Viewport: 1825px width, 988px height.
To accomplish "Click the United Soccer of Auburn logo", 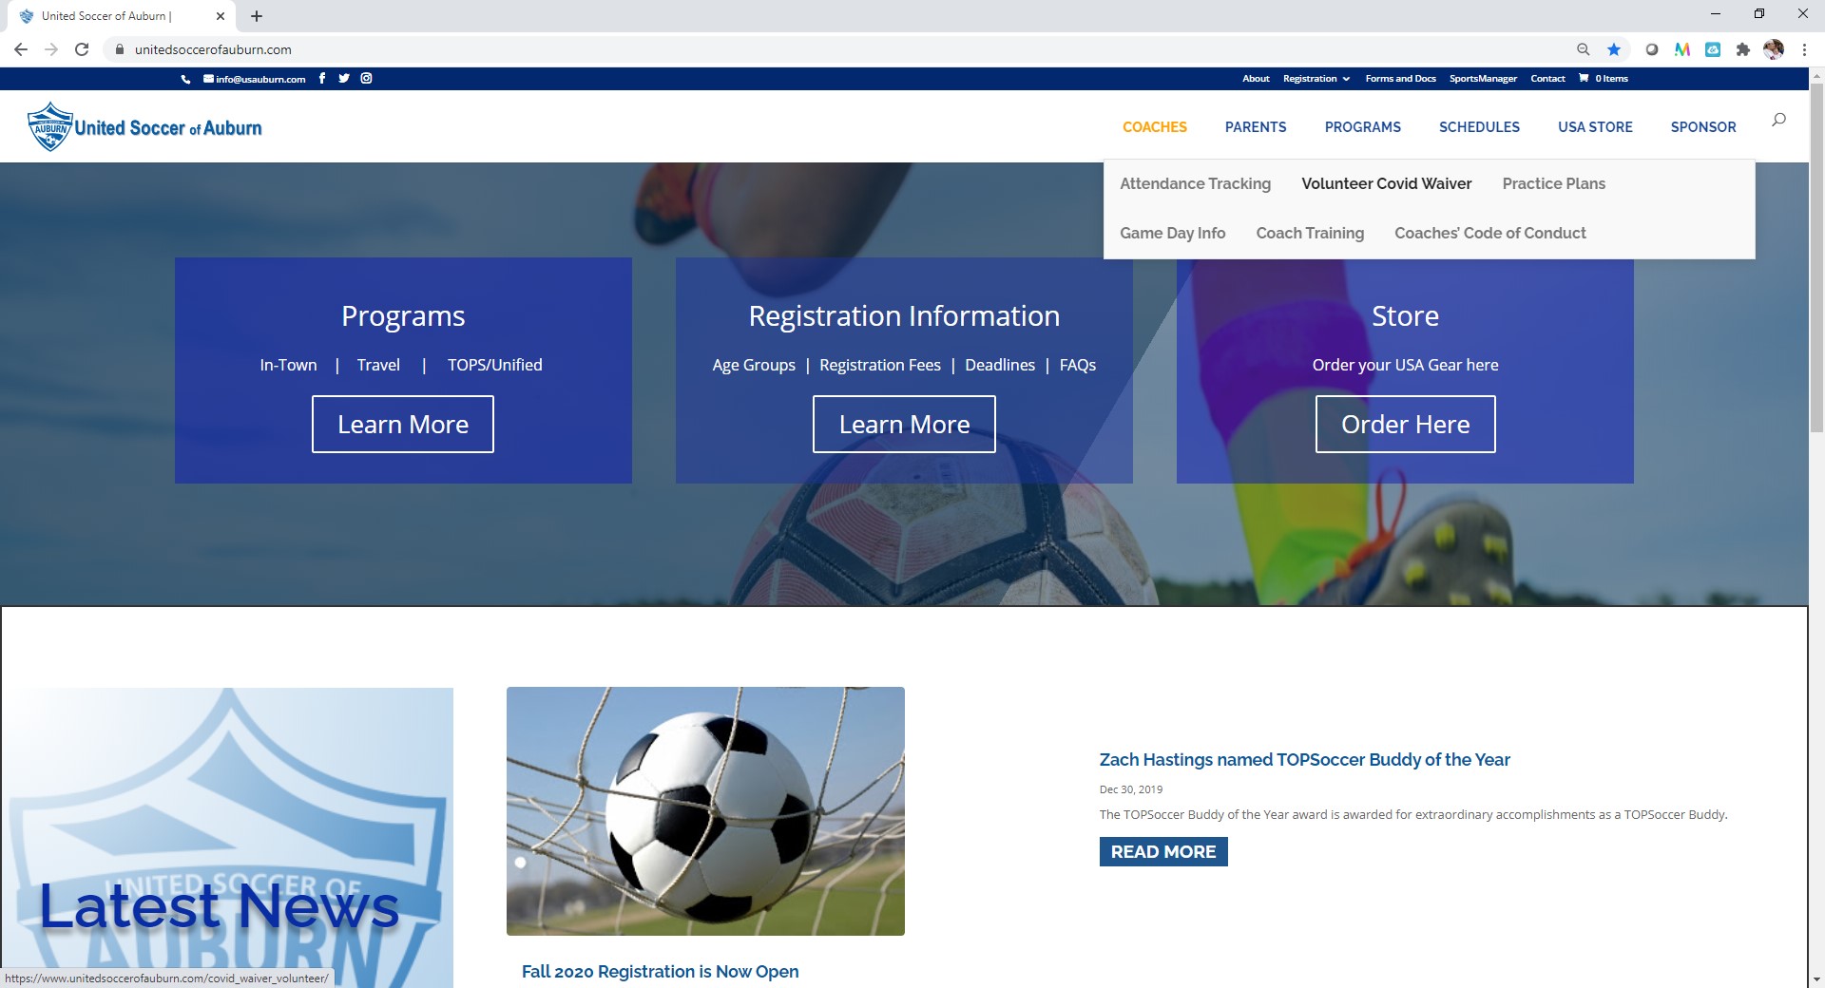I will [144, 126].
